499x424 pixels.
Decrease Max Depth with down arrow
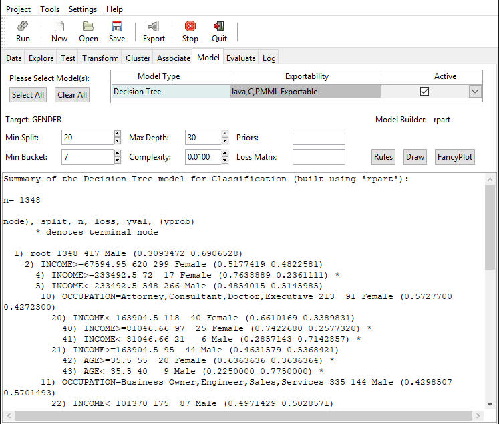[x=225, y=141]
